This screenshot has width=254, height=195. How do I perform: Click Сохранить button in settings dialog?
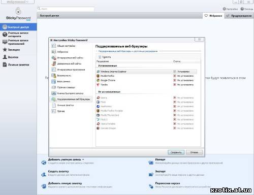176,152
